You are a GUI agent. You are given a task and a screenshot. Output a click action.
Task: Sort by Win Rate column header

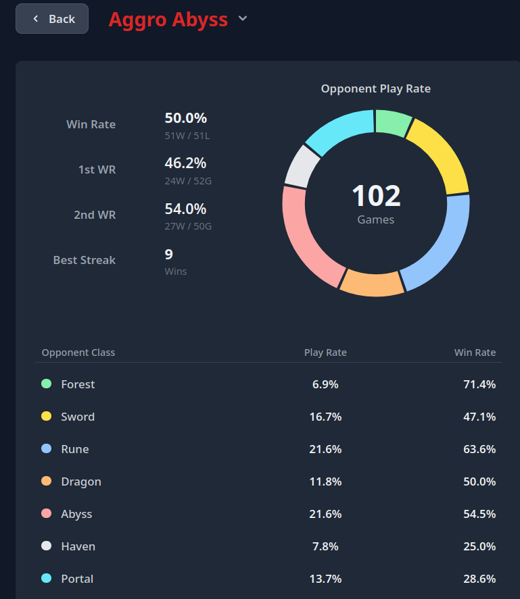475,353
